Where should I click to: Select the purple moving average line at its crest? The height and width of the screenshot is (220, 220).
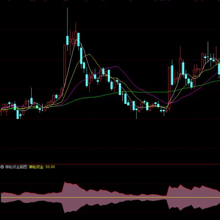pyautogui.click(x=117, y=66)
